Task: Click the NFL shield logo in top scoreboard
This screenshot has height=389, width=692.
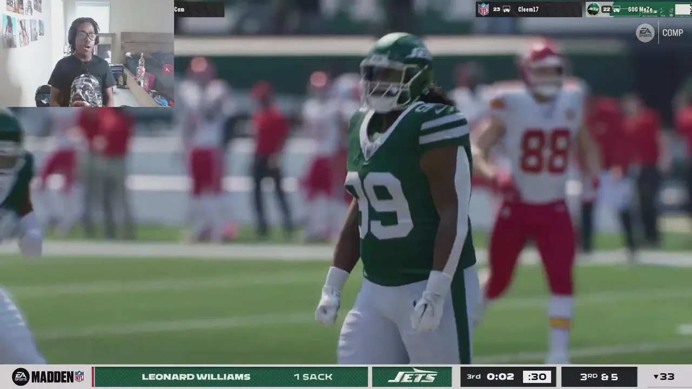Action: pyautogui.click(x=483, y=9)
